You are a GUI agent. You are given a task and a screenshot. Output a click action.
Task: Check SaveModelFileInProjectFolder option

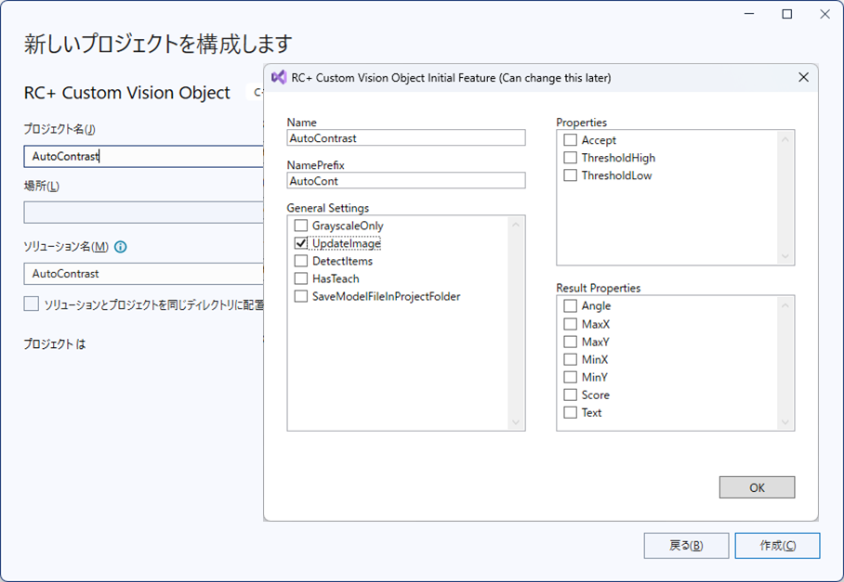301,296
